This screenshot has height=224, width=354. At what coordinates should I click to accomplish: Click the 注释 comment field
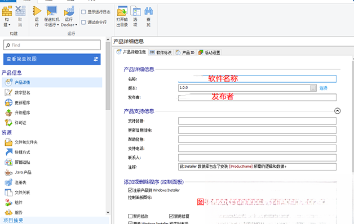257,167
